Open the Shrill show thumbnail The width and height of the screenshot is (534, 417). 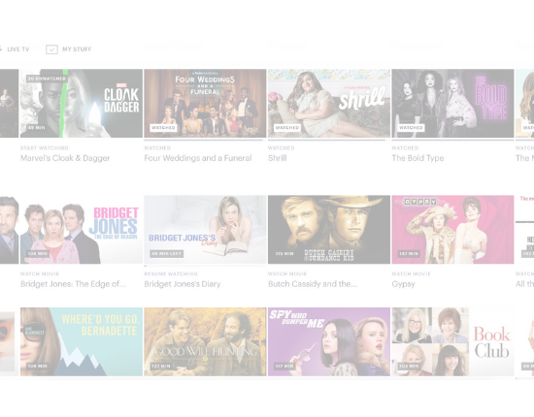click(x=329, y=104)
